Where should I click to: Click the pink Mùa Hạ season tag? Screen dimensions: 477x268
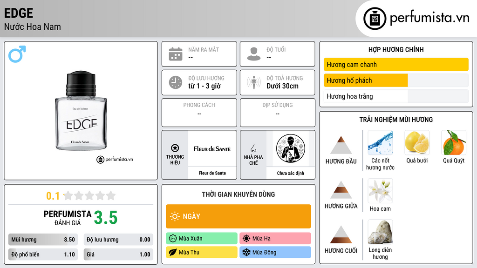click(275, 239)
